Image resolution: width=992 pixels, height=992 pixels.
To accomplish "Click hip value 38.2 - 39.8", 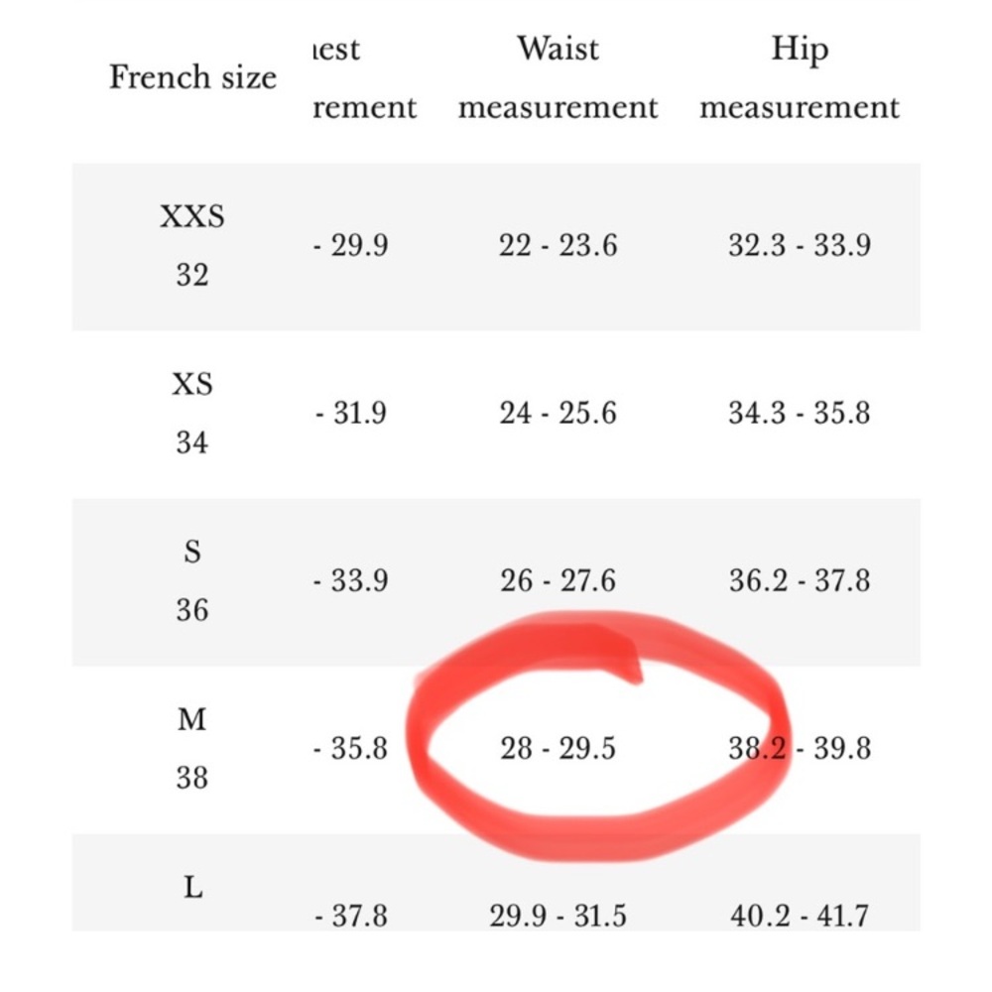I will [x=800, y=748].
